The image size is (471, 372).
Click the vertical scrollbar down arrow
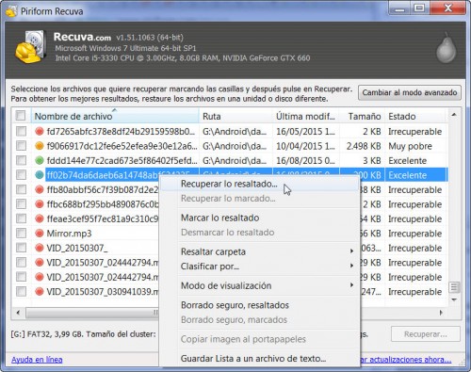[x=454, y=300]
